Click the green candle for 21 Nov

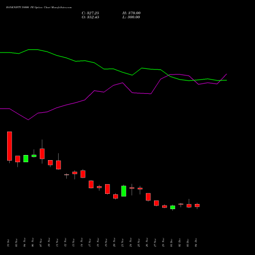(x=124, y=191)
